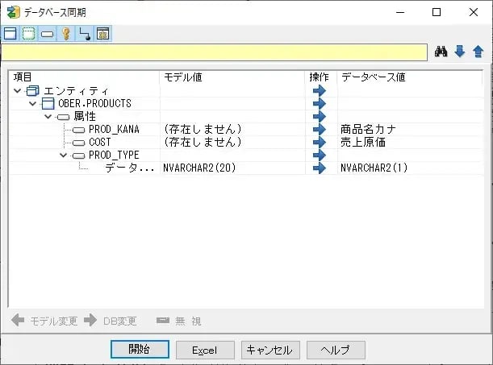The image size is (493, 365).
Task: Click the 開始 button
Action: pyautogui.click(x=140, y=350)
